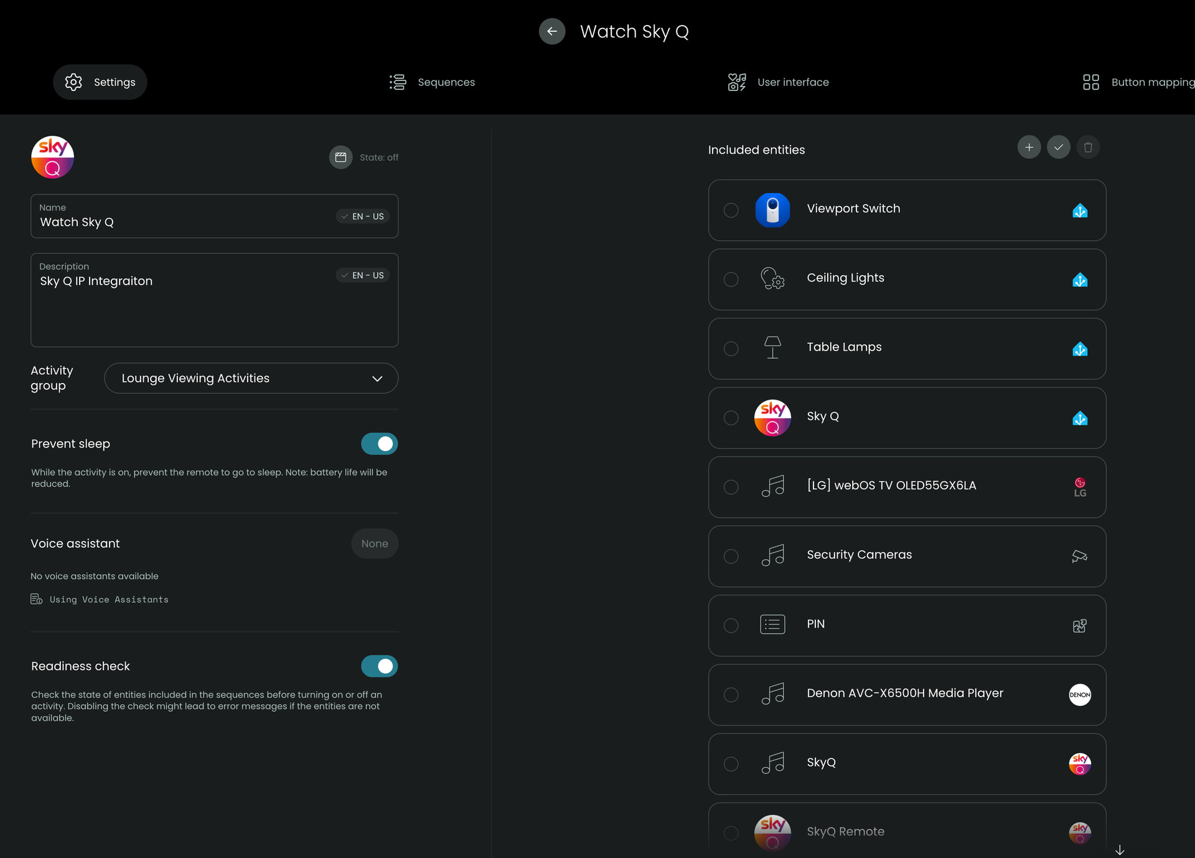Switch to the Sequences tab
This screenshot has width=1195, height=858.
point(432,82)
